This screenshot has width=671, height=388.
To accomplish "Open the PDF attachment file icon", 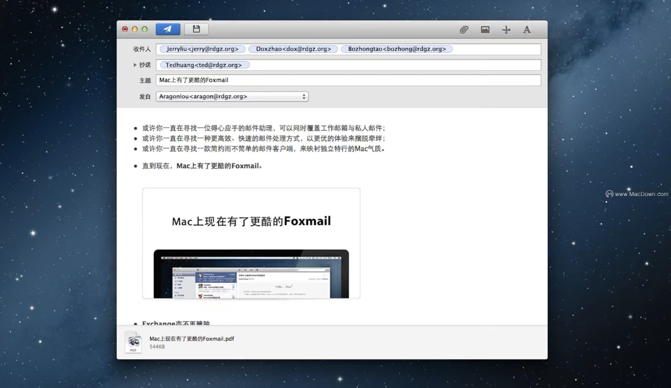I will (x=133, y=342).
